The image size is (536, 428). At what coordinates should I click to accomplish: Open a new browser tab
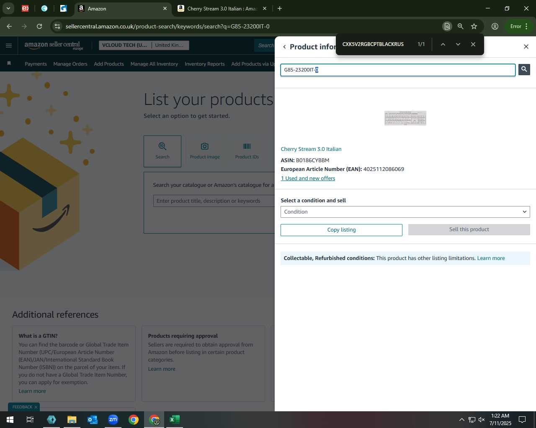click(x=280, y=8)
